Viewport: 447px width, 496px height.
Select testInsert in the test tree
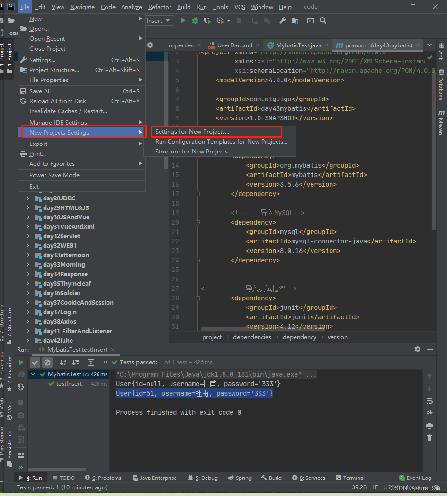point(69,384)
